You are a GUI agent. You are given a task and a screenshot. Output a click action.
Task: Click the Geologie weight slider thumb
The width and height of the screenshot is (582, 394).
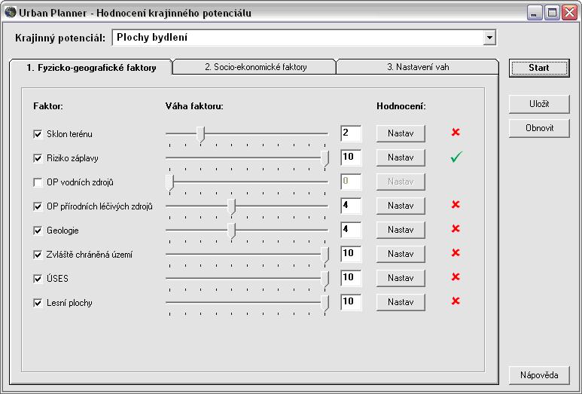(x=231, y=231)
